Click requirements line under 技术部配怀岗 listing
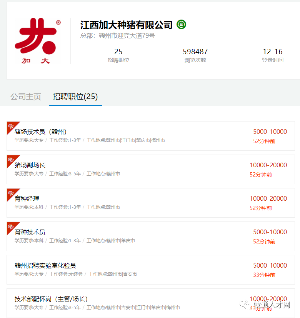Viewport: 300px width, 318px height. pyautogui.click(x=97, y=308)
